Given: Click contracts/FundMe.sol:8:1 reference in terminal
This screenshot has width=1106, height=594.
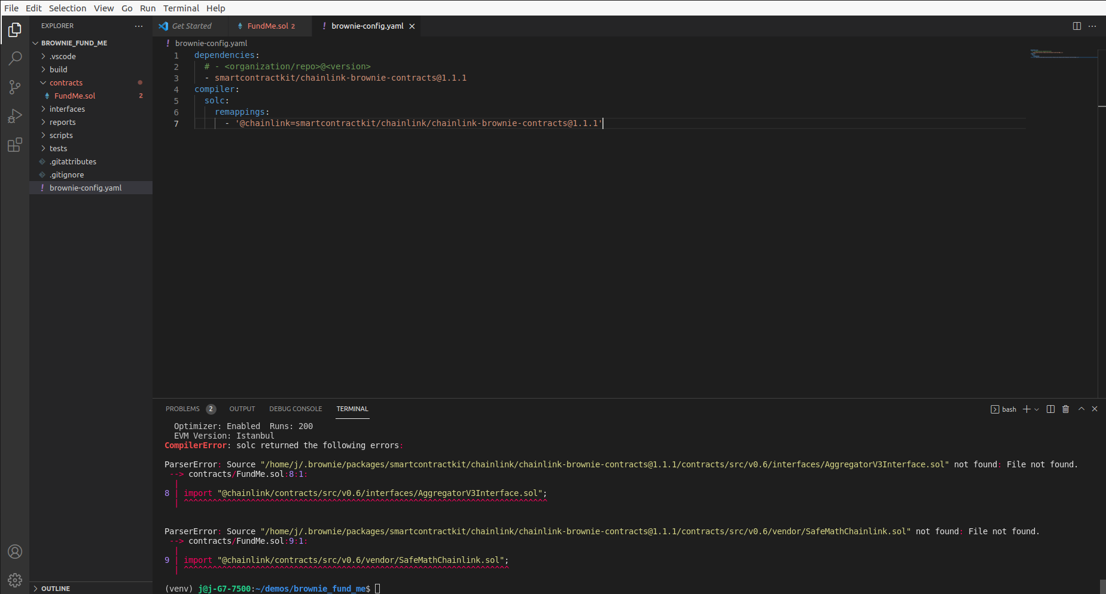Looking at the screenshot, I should pyautogui.click(x=248, y=474).
